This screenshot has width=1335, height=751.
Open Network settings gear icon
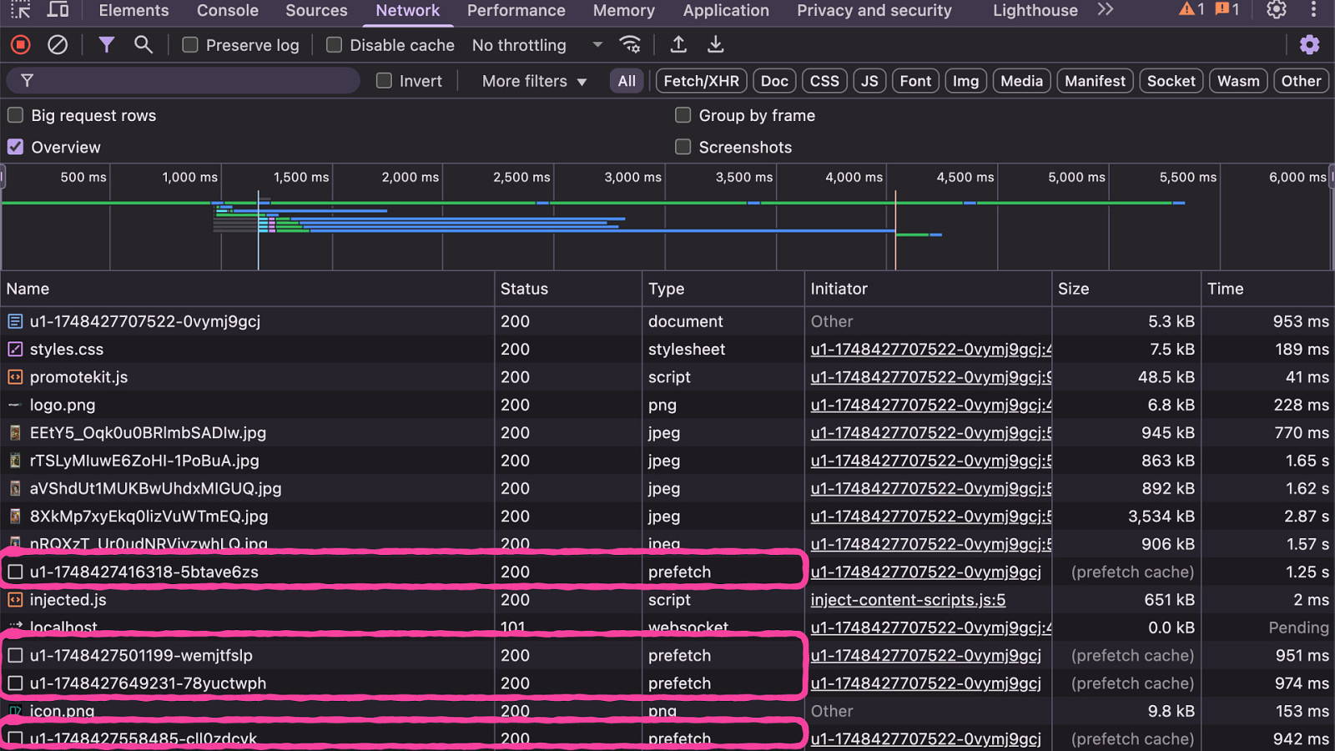coord(1309,45)
